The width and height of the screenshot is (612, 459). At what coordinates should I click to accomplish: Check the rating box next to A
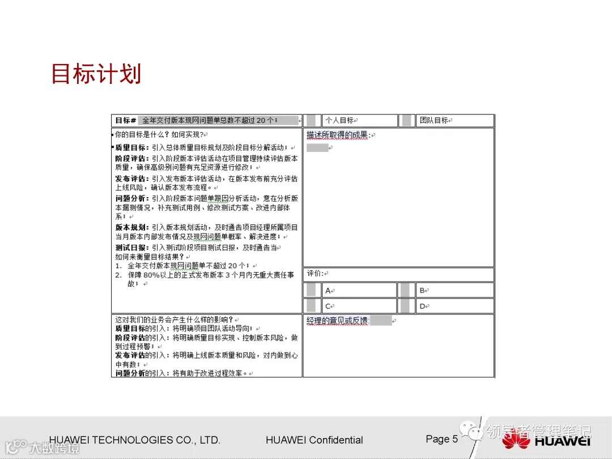tap(312, 290)
